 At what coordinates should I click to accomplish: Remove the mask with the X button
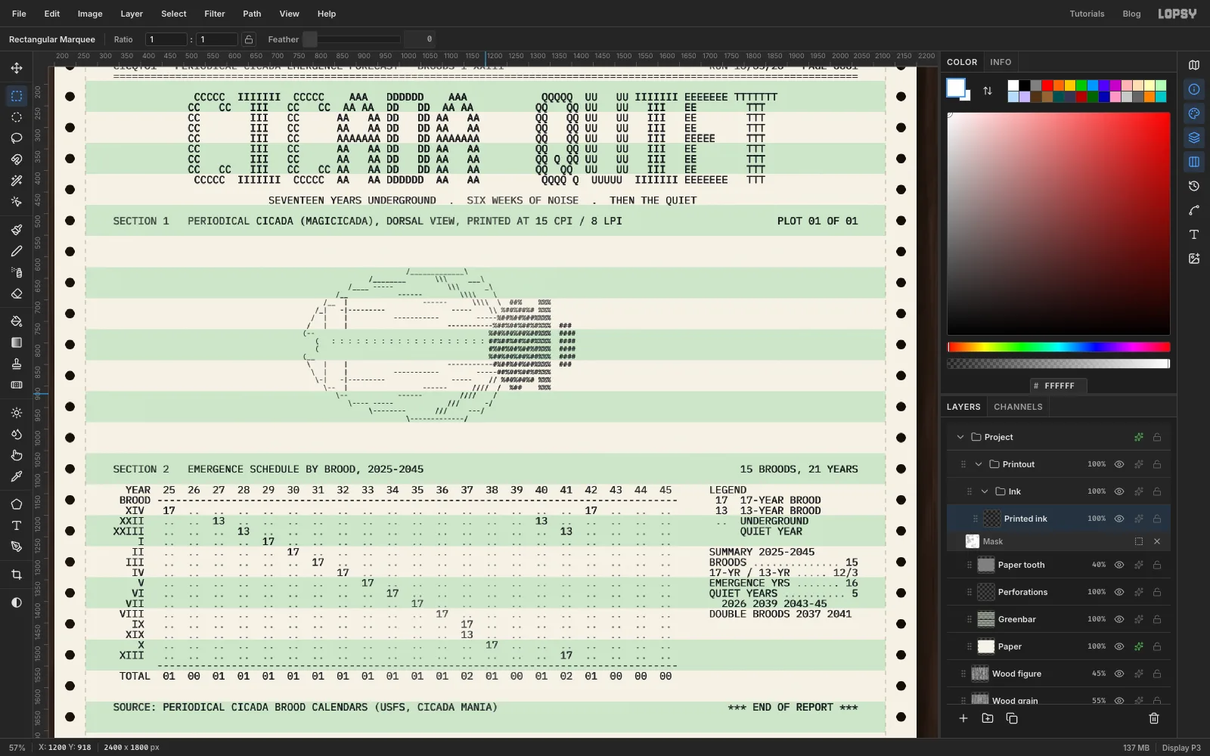pos(1157,541)
